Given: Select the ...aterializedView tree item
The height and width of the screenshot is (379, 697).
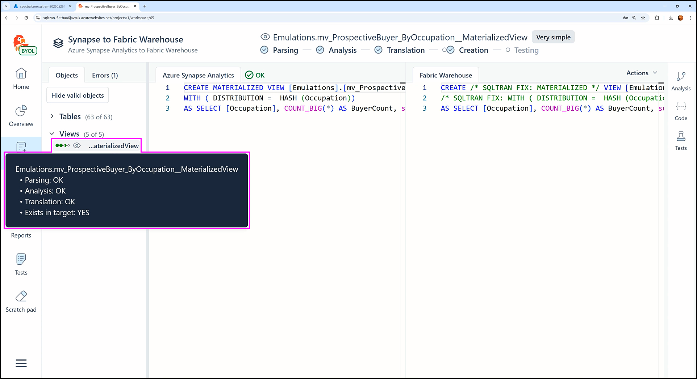Looking at the screenshot, I should (113, 146).
